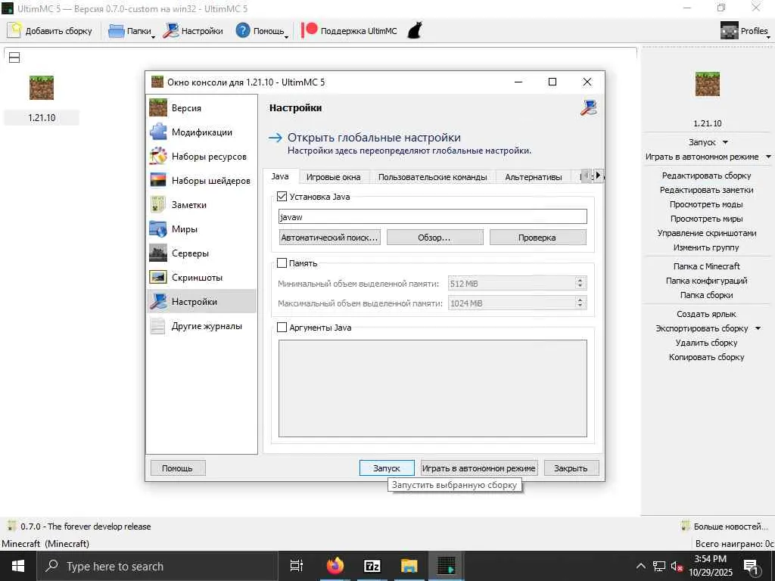Open main toolbar Настройки
This screenshot has height=581, width=775.
point(193,30)
